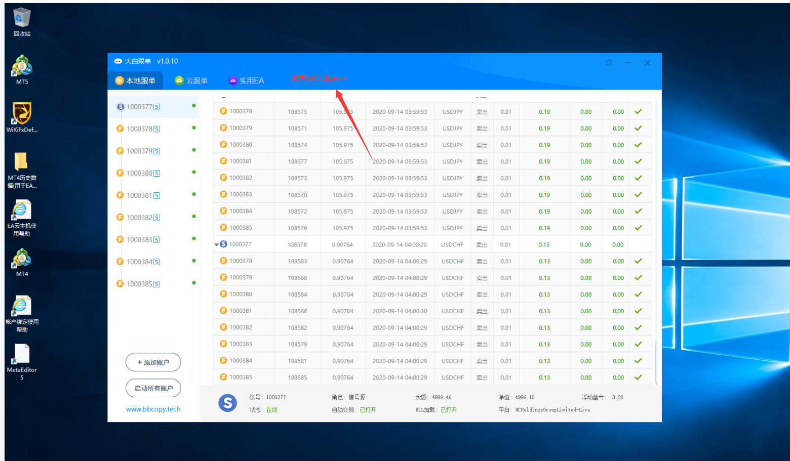
Task: Click the orange F icon of sidebar account 1000381
Action: tap(120, 195)
